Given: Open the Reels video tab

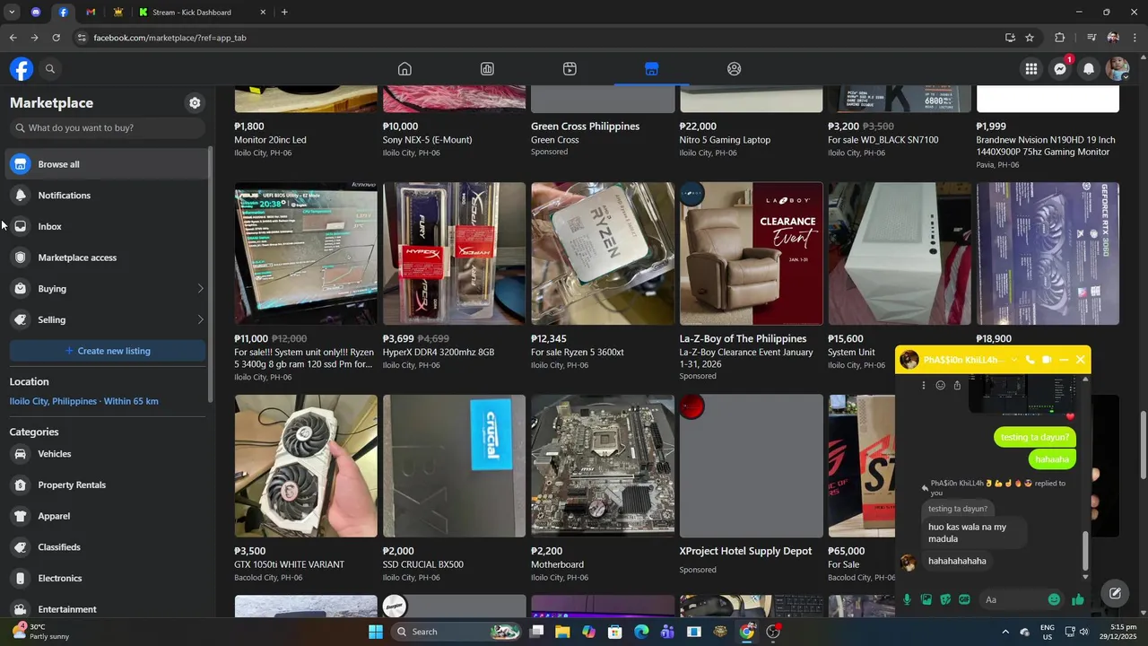Looking at the screenshot, I should click(x=570, y=69).
